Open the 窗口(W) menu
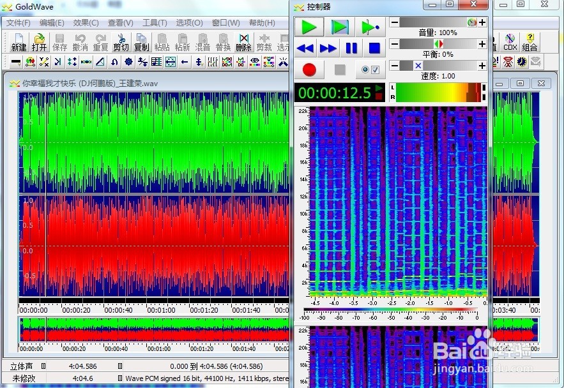Viewport: 564px width, 388px height. coord(226,23)
